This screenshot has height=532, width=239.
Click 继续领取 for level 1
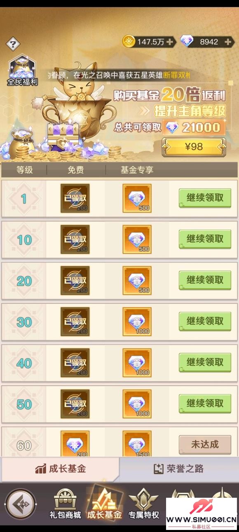point(205,198)
